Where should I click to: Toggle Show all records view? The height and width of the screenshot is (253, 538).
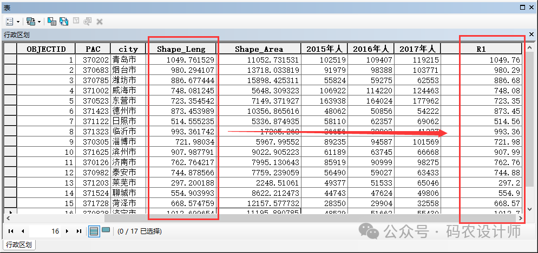pyautogui.click(x=94, y=231)
